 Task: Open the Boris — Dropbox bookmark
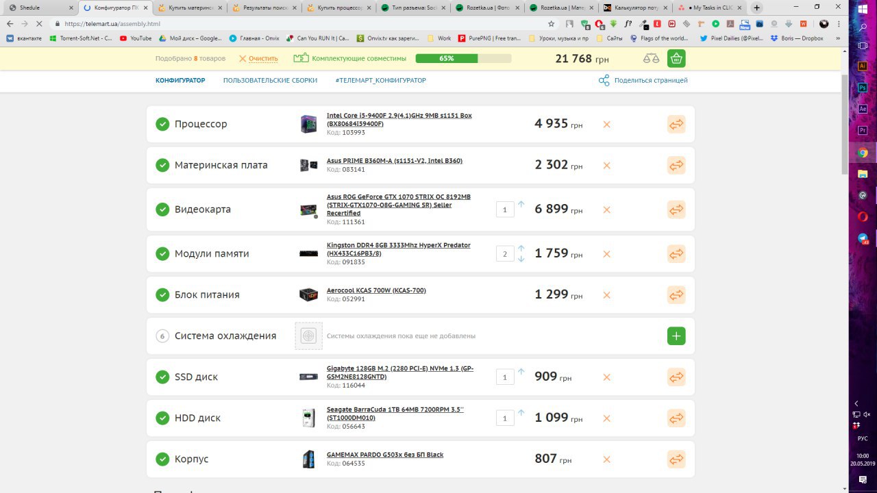click(797, 38)
